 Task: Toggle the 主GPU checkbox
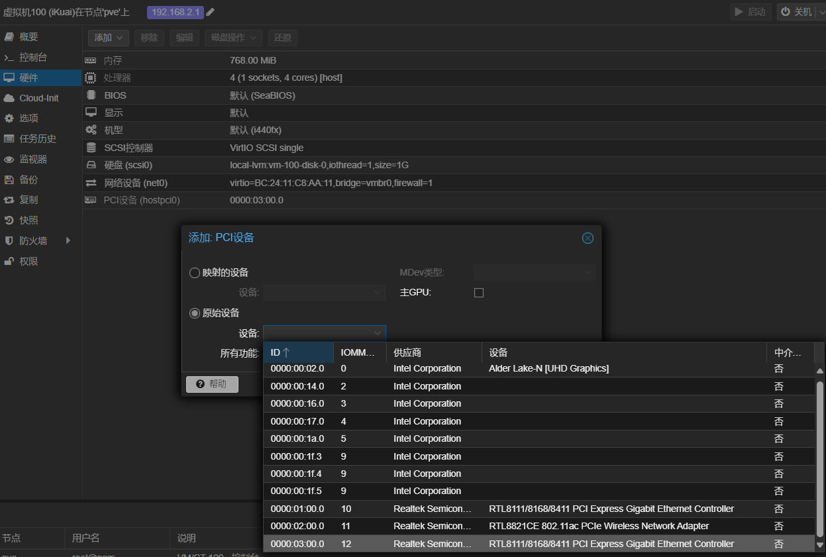pyautogui.click(x=479, y=293)
